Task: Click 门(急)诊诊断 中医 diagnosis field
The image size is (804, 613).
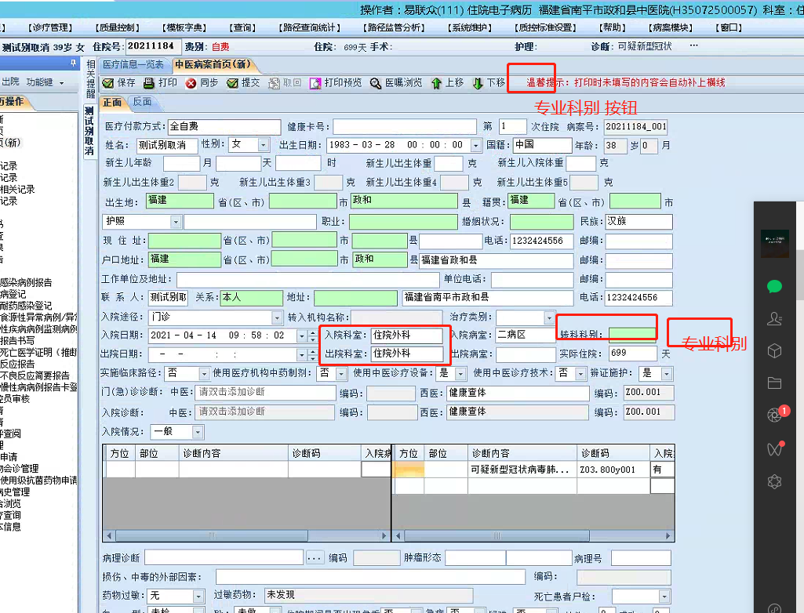Action: pyautogui.click(x=265, y=393)
